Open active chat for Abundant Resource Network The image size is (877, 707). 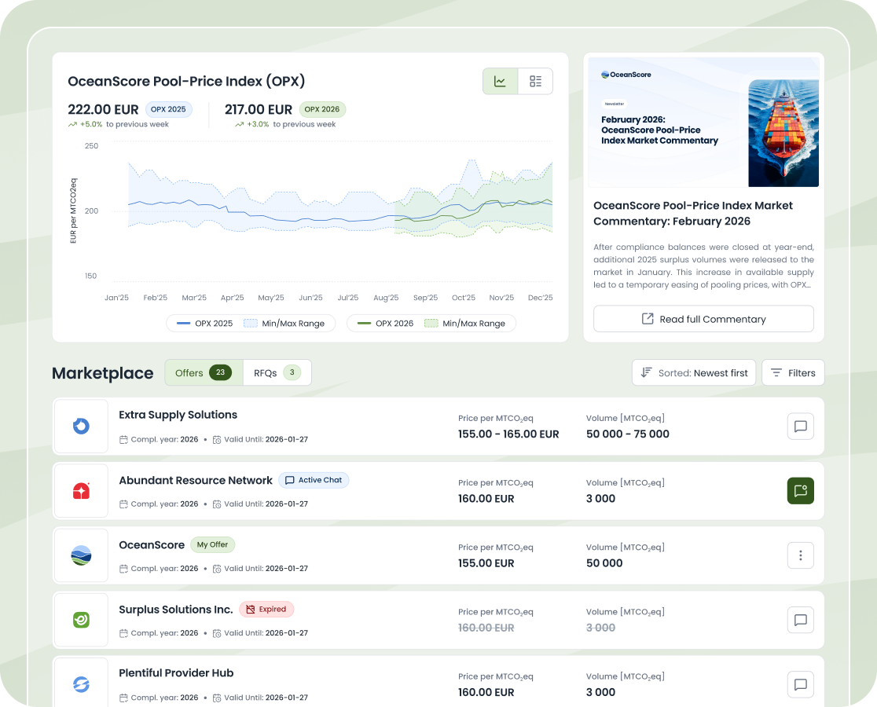[800, 491]
